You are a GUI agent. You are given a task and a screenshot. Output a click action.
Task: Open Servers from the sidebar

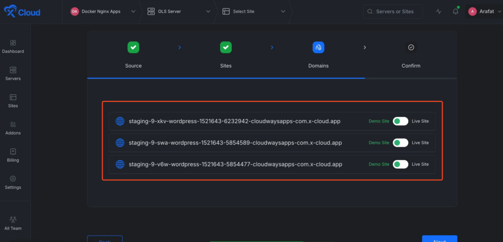[13, 74]
